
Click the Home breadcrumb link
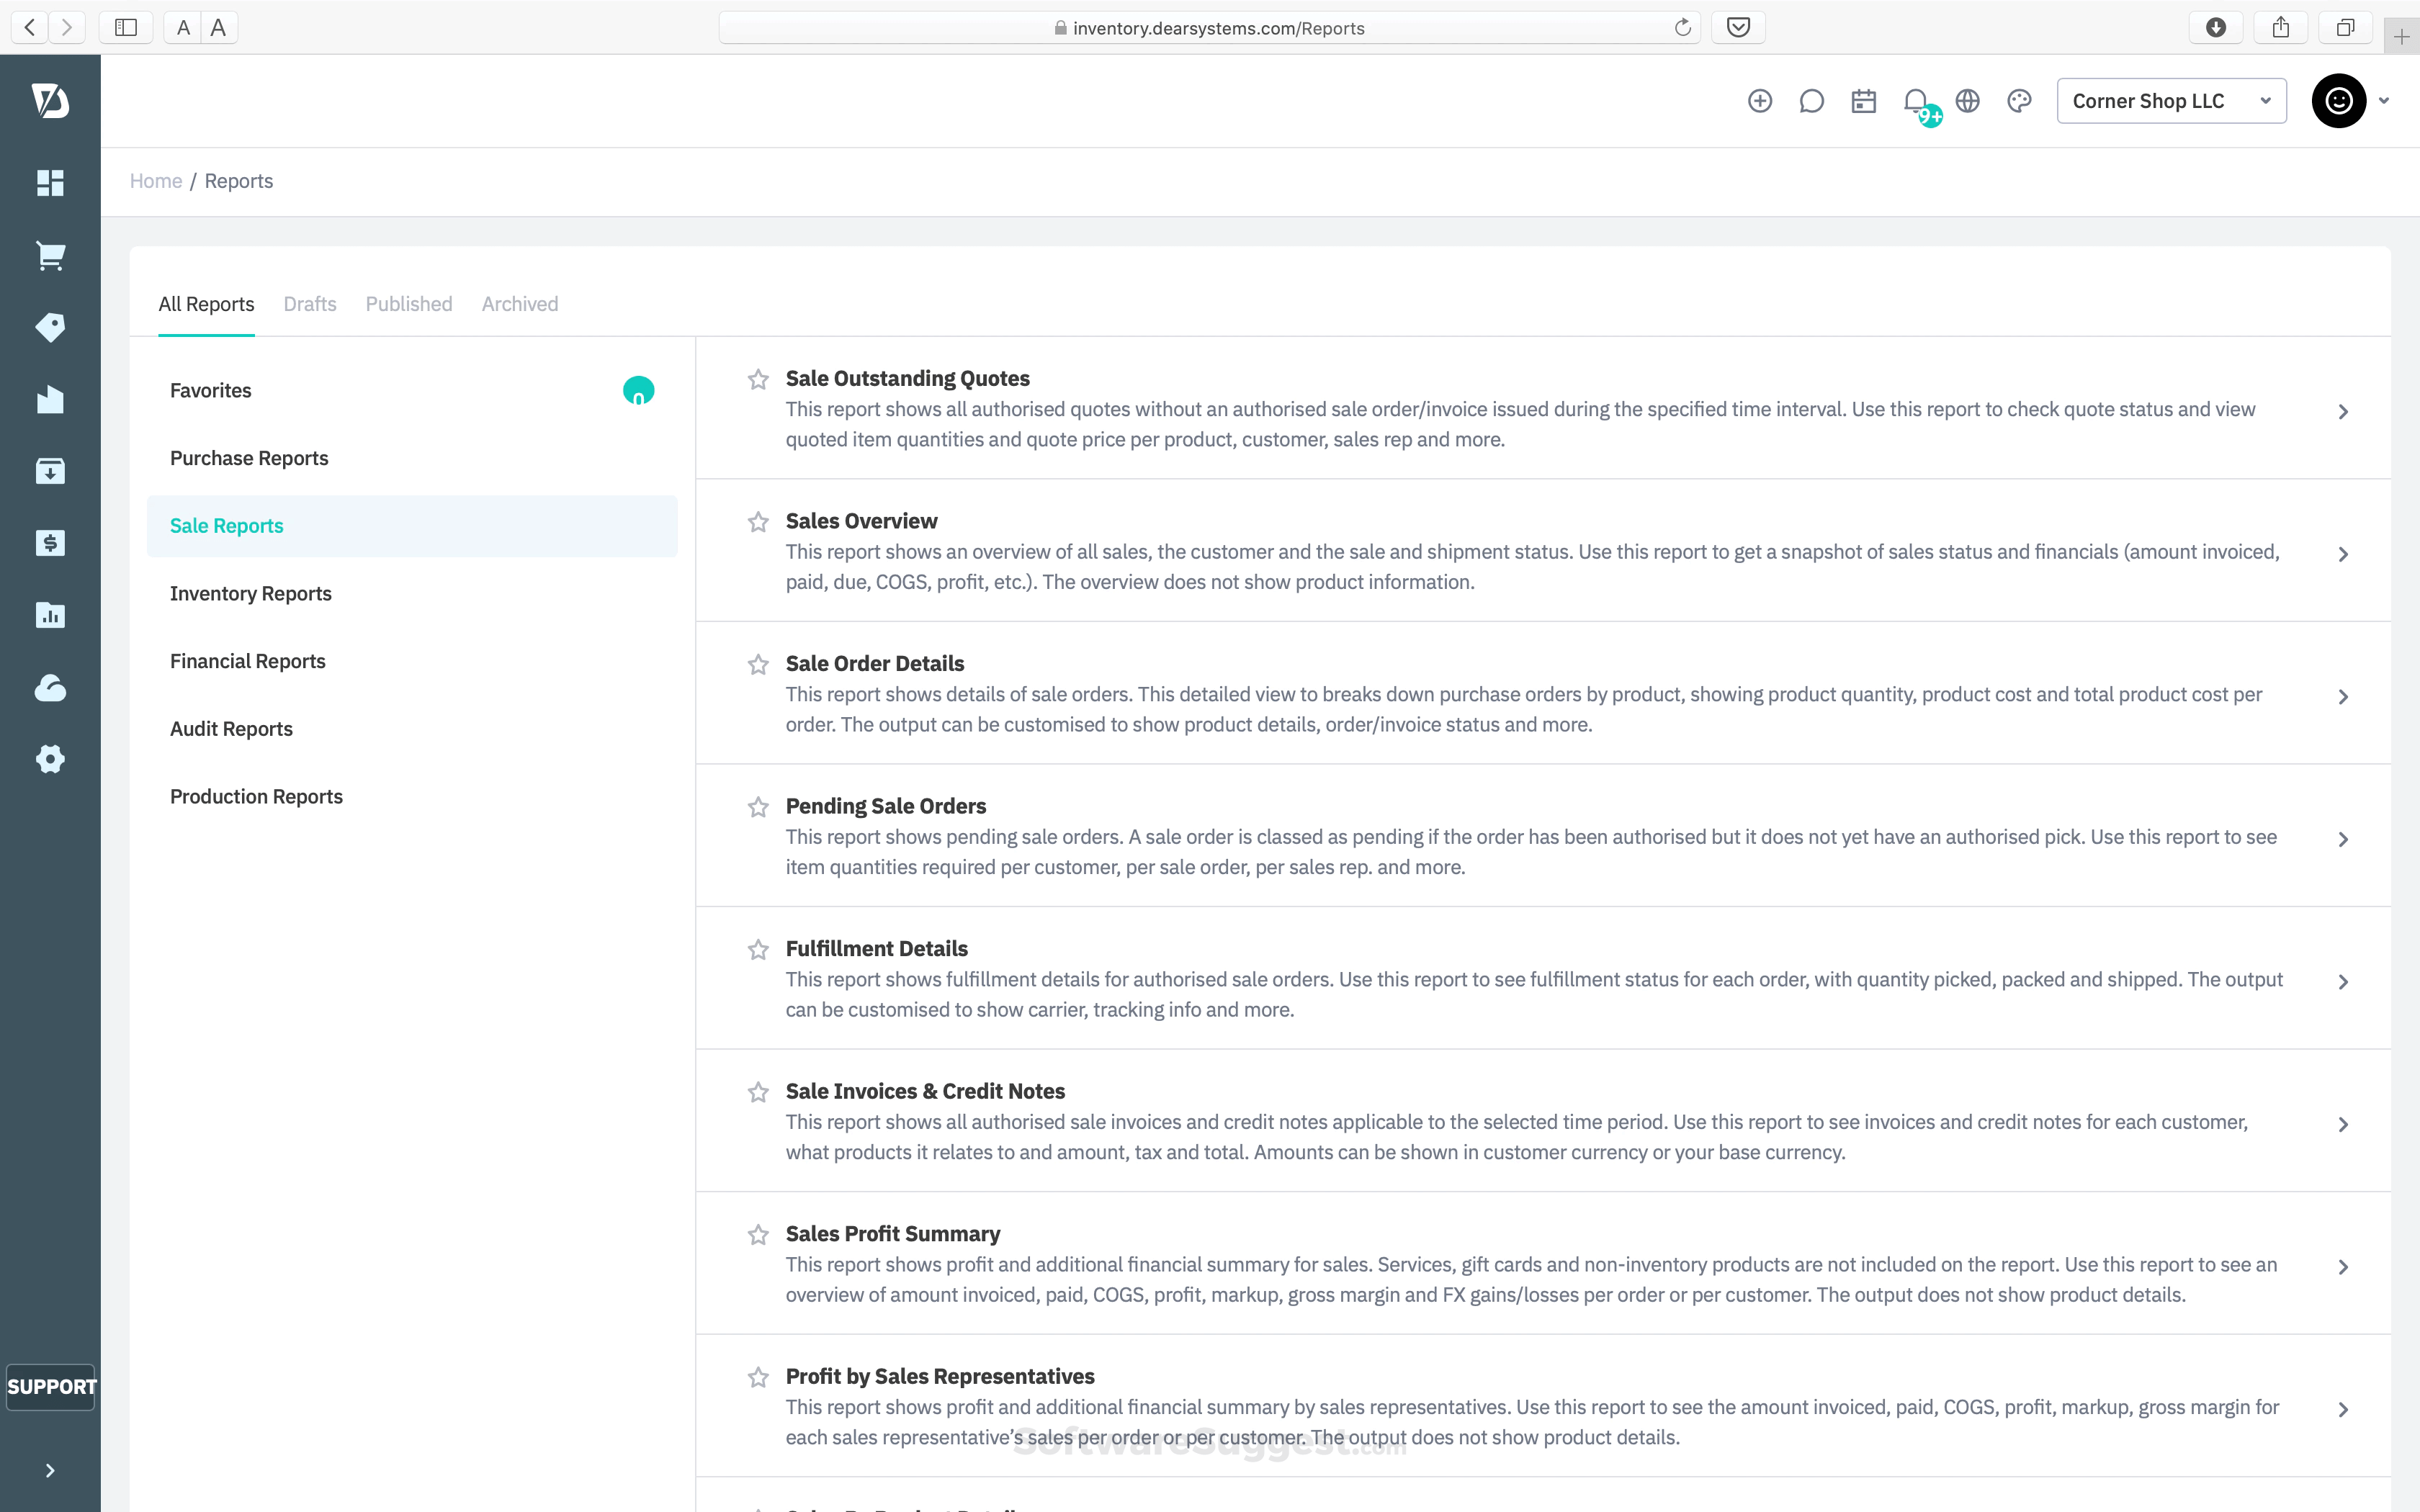click(x=156, y=181)
